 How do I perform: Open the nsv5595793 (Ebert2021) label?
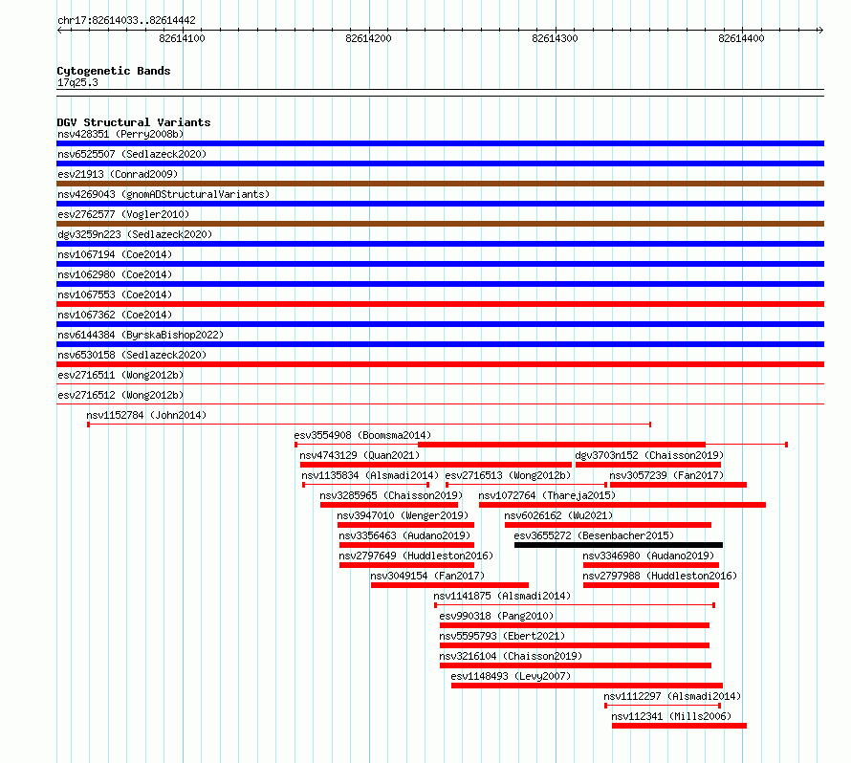click(x=502, y=636)
